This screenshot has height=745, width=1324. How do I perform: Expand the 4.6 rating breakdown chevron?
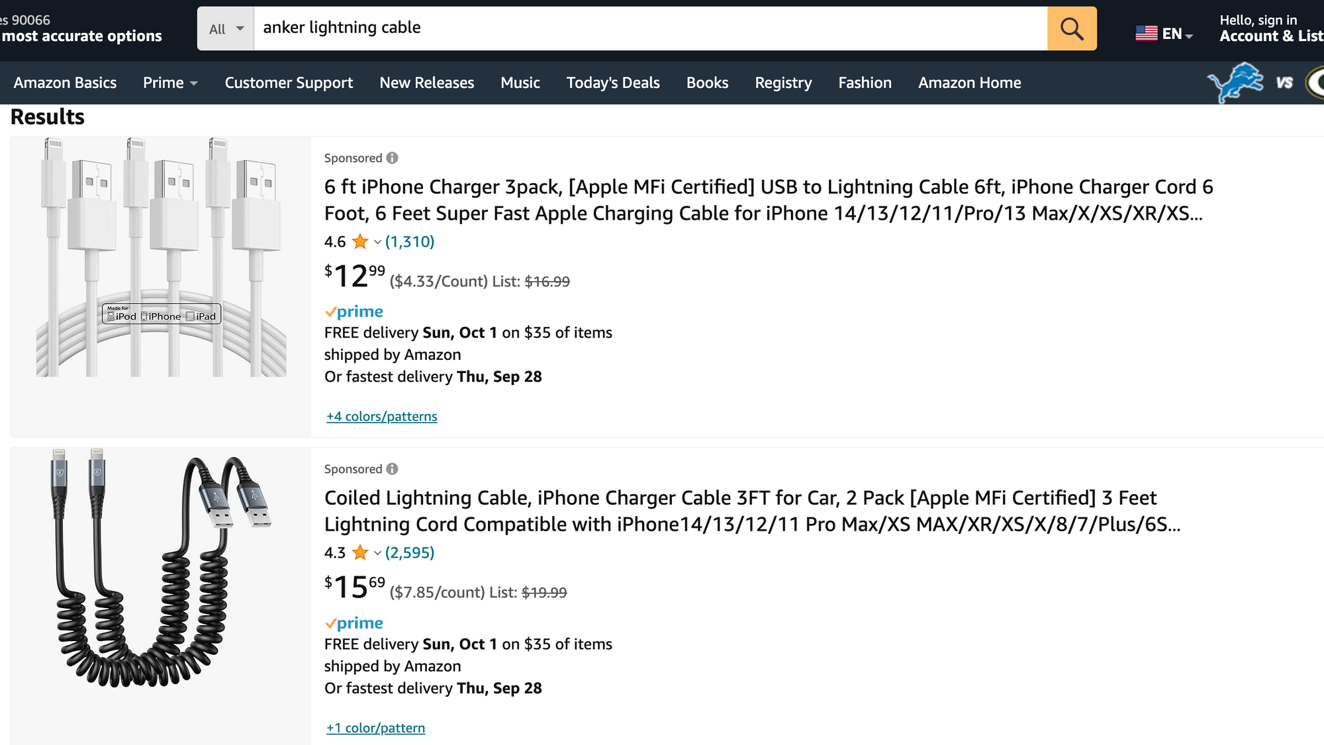[x=377, y=242]
